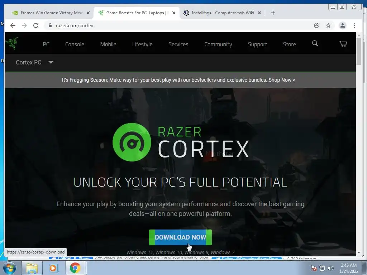Screen dimensions: 367x275
Task: Go back with the browser back arrow
Action: [13, 25]
